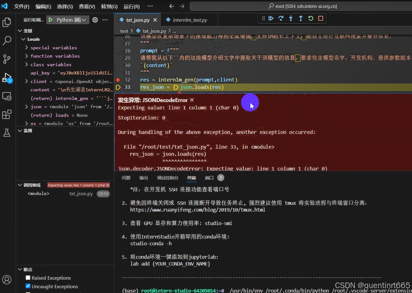Click Step Into in the debug toolbar
The image size is (412, 293).
(291, 18)
